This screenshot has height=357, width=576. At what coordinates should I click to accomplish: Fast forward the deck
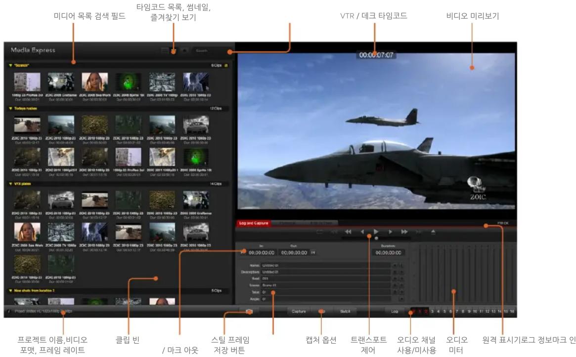(404, 232)
